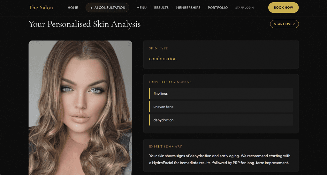Click the Start Over button

285,24
